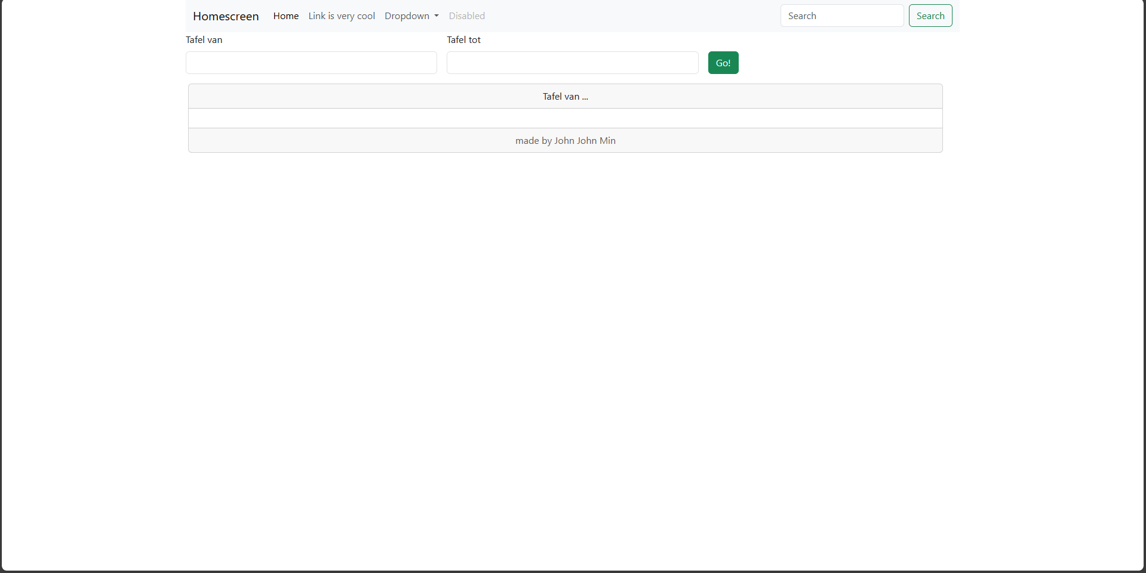This screenshot has height=573, width=1146.
Task: Click the 'Tafel van' field label
Action: [204, 40]
